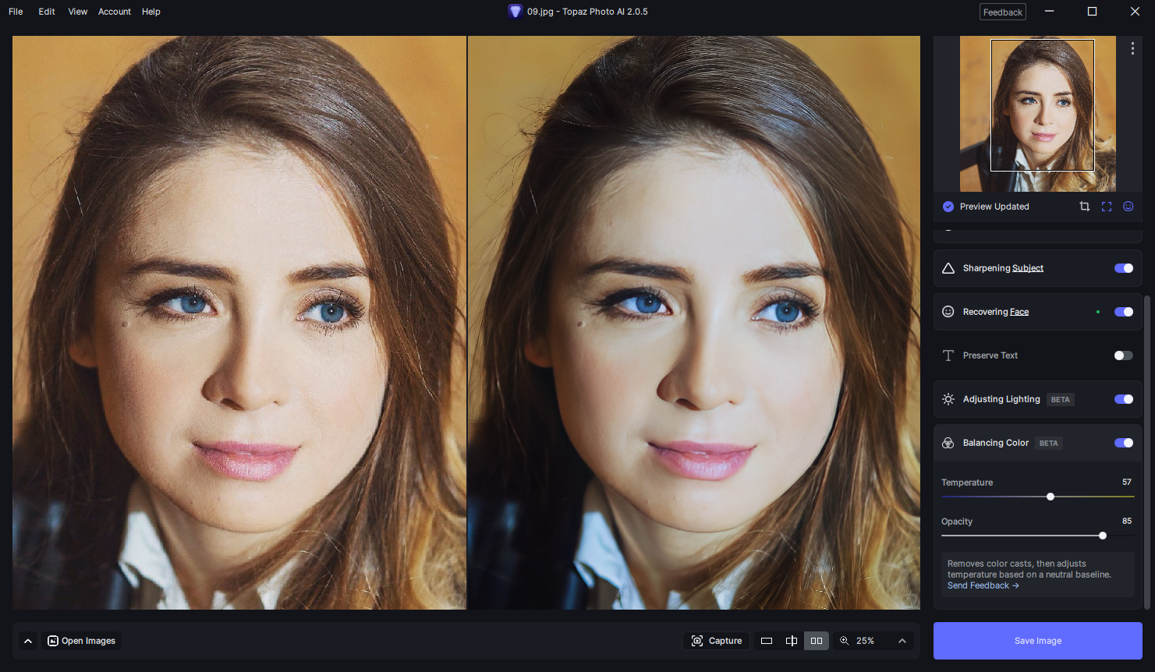The width and height of the screenshot is (1155, 672).
Task: Minimize the Topaz Photo AI window
Action: [x=1049, y=12]
